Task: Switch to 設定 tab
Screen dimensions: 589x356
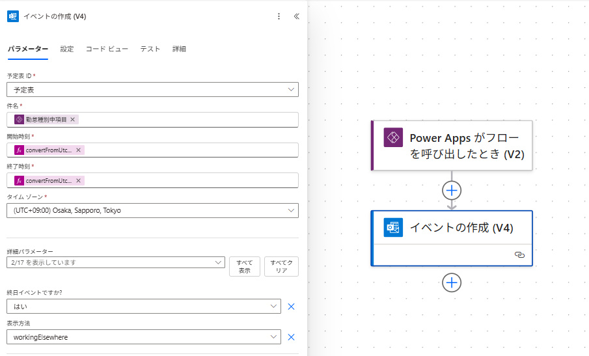Action: coord(67,49)
